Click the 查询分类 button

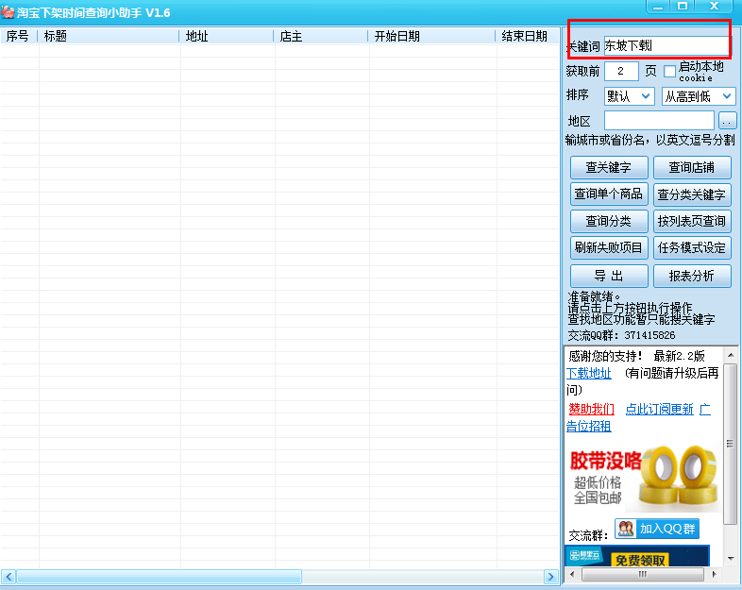(x=609, y=221)
